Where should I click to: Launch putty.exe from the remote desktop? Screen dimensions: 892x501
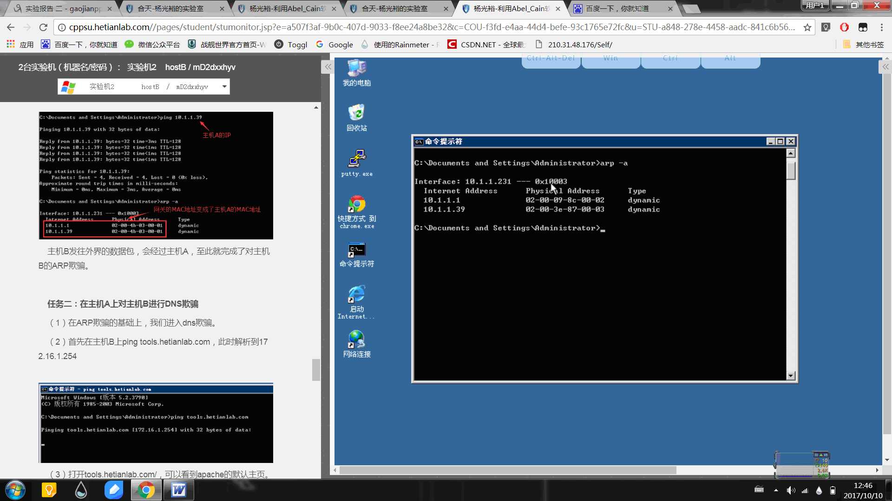tap(356, 163)
